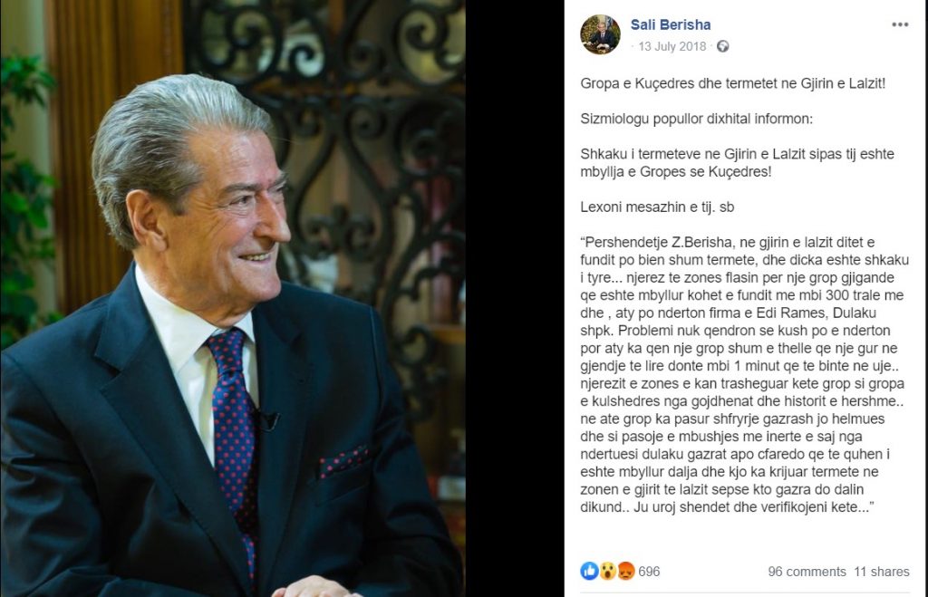Image resolution: width=928 pixels, height=597 pixels.
Task: Click Sali Berisha's round profile avatar
Action: (600, 34)
